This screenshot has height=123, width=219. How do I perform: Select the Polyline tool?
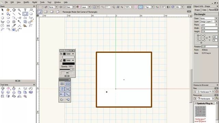tap(25, 18)
